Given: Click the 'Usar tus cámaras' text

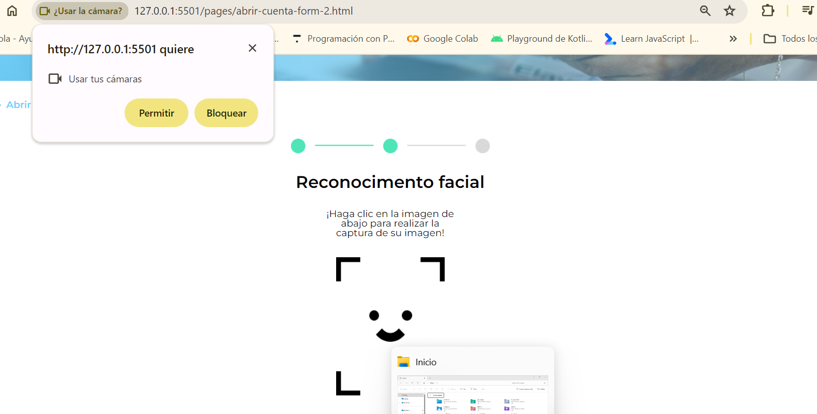Looking at the screenshot, I should coord(105,79).
